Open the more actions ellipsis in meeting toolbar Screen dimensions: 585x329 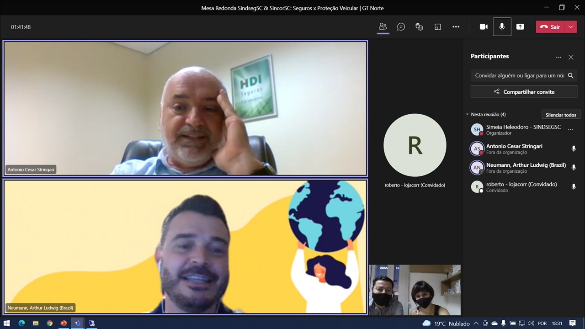456,27
